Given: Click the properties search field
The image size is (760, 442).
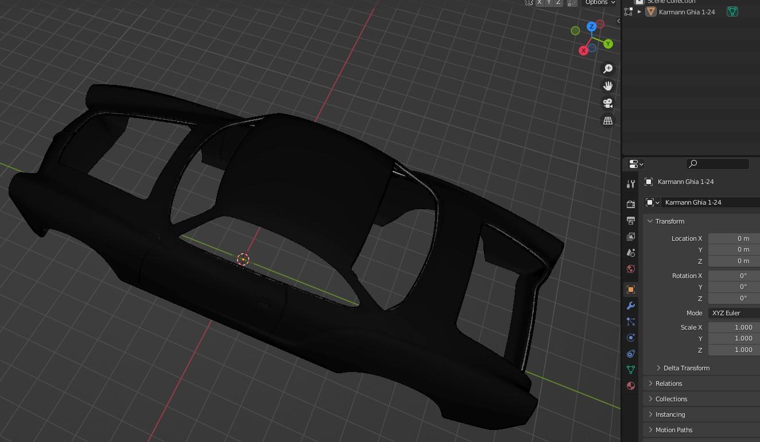Looking at the screenshot, I should tap(718, 164).
